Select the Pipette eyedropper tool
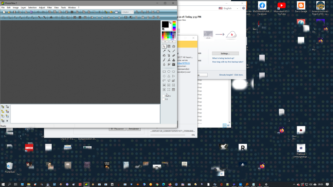333x187 pixels. tap(164, 51)
